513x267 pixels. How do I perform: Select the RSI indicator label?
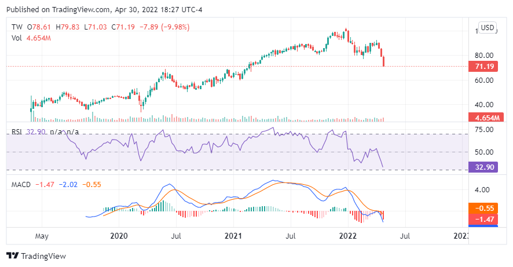pos(17,132)
